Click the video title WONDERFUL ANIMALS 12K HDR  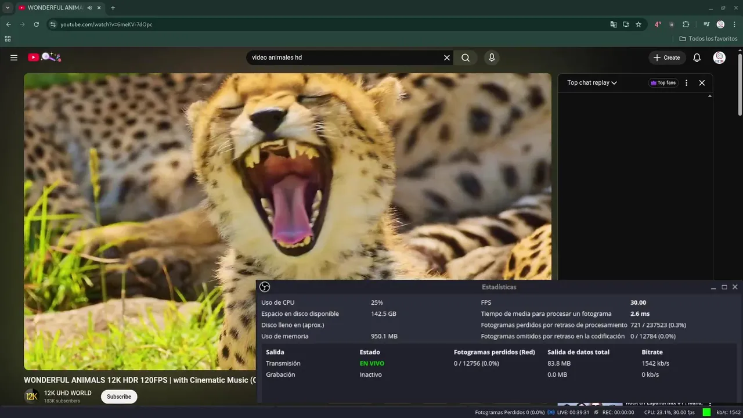(x=140, y=380)
